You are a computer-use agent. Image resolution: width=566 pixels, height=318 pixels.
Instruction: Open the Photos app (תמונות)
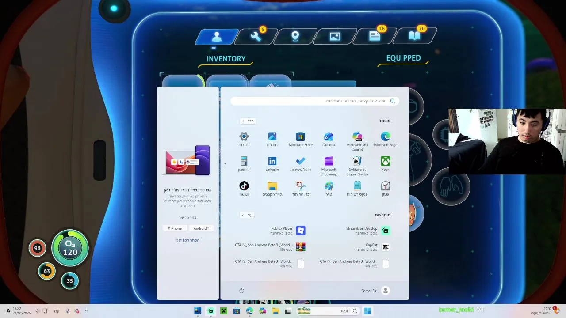tap(272, 140)
